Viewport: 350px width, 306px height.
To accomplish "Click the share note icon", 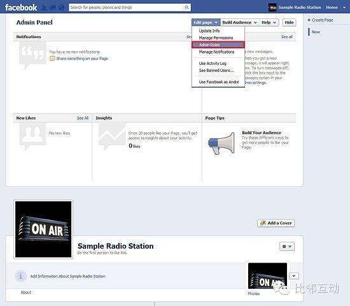I will (52, 59).
